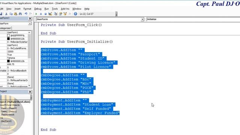This screenshot has height=135, width=240.
Task: Select Sheet2 (Sheet1) in project tree
Action: point(9,111)
